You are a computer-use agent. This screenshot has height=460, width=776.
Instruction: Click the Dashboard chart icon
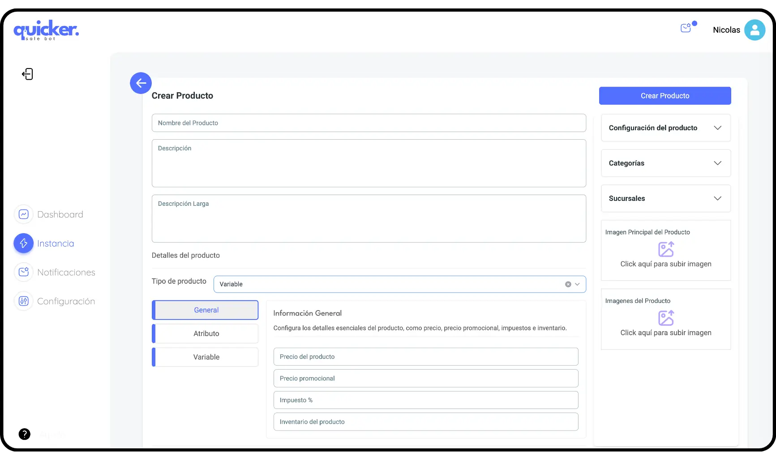tap(24, 214)
